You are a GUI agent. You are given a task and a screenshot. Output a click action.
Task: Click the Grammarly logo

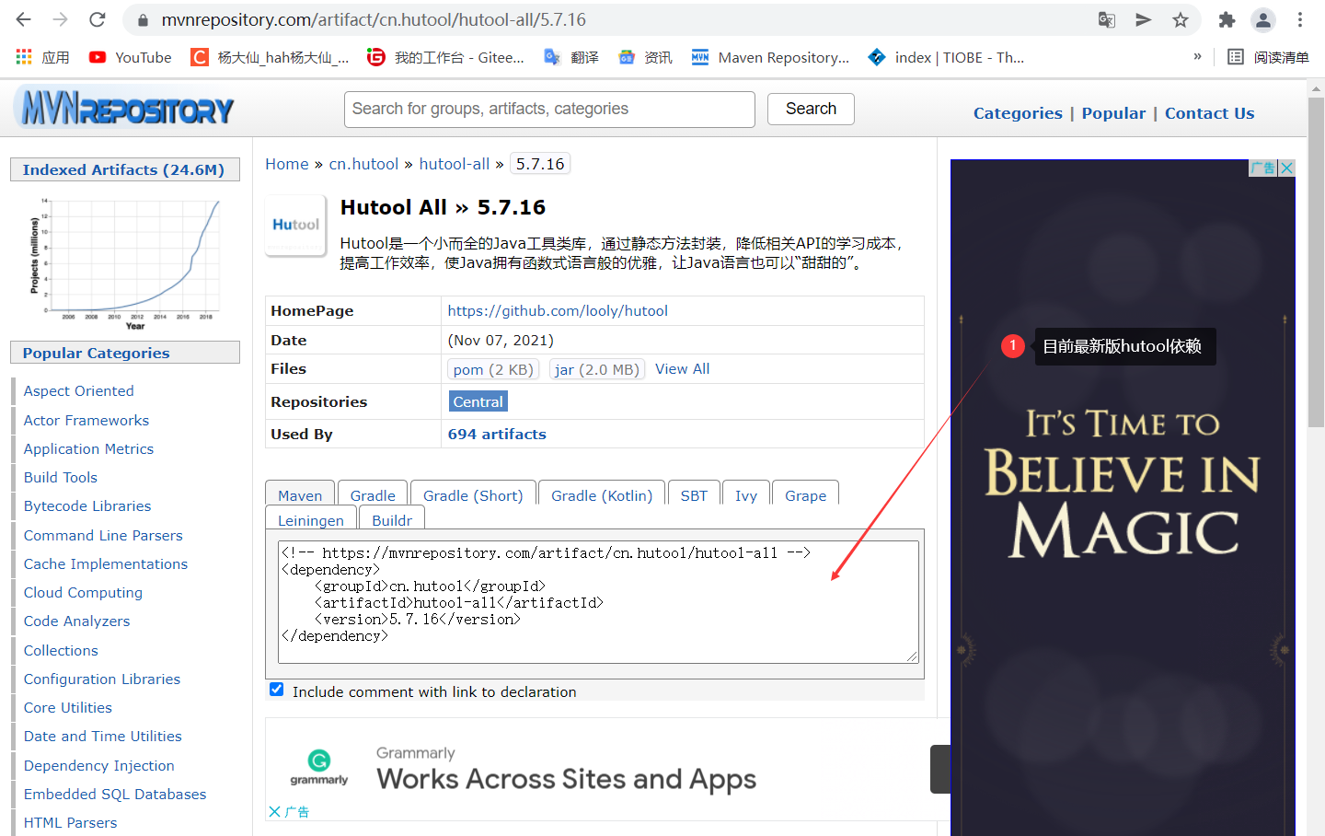tap(318, 767)
